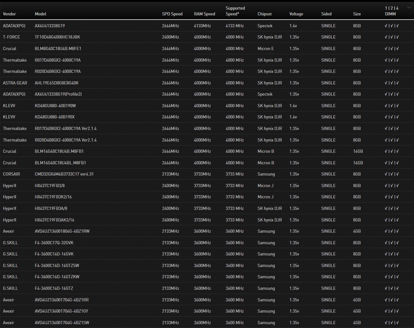Click DIMM checkmarks in the CORSAIR row
This screenshot has height=328, width=414.
pyautogui.click(x=392, y=174)
